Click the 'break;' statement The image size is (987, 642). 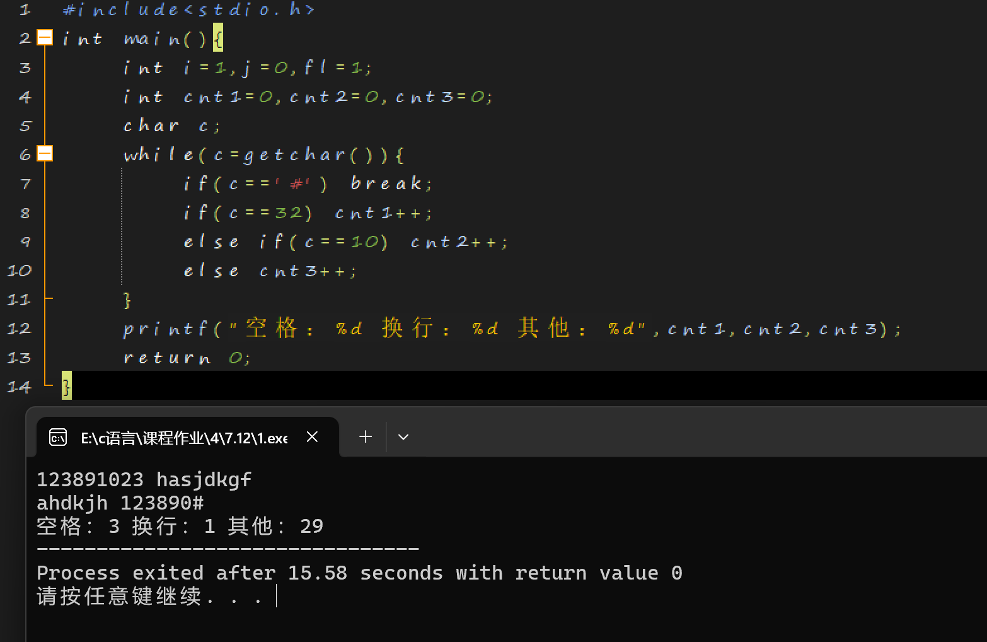(x=391, y=184)
